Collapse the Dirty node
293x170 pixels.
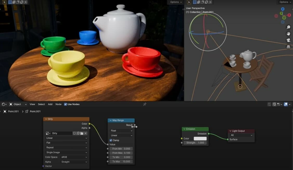(x=46, y=119)
